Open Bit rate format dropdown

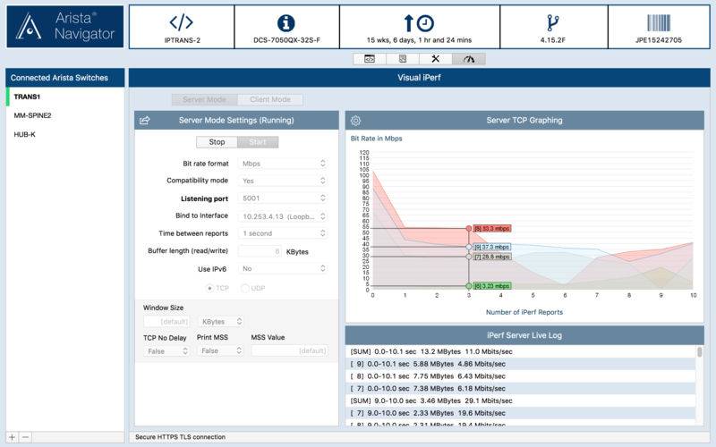283,164
